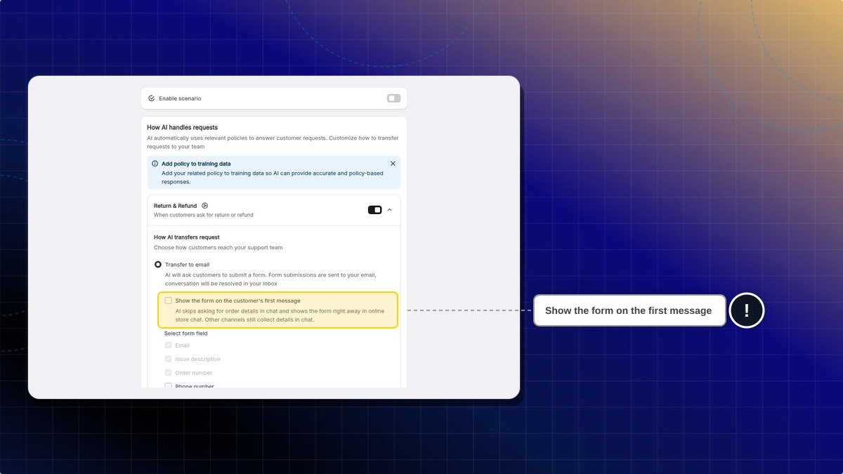Check the Phone number form field
This screenshot has height=474, width=843.
click(x=169, y=386)
